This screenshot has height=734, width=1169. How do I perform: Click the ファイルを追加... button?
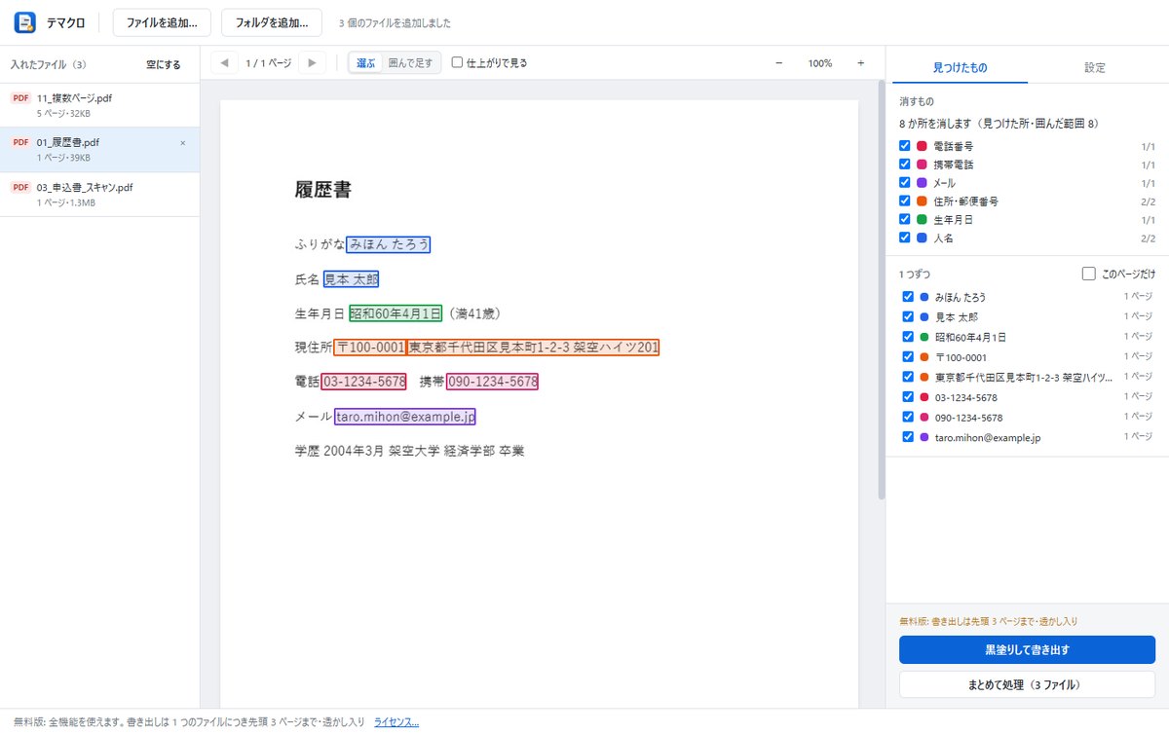tap(162, 22)
